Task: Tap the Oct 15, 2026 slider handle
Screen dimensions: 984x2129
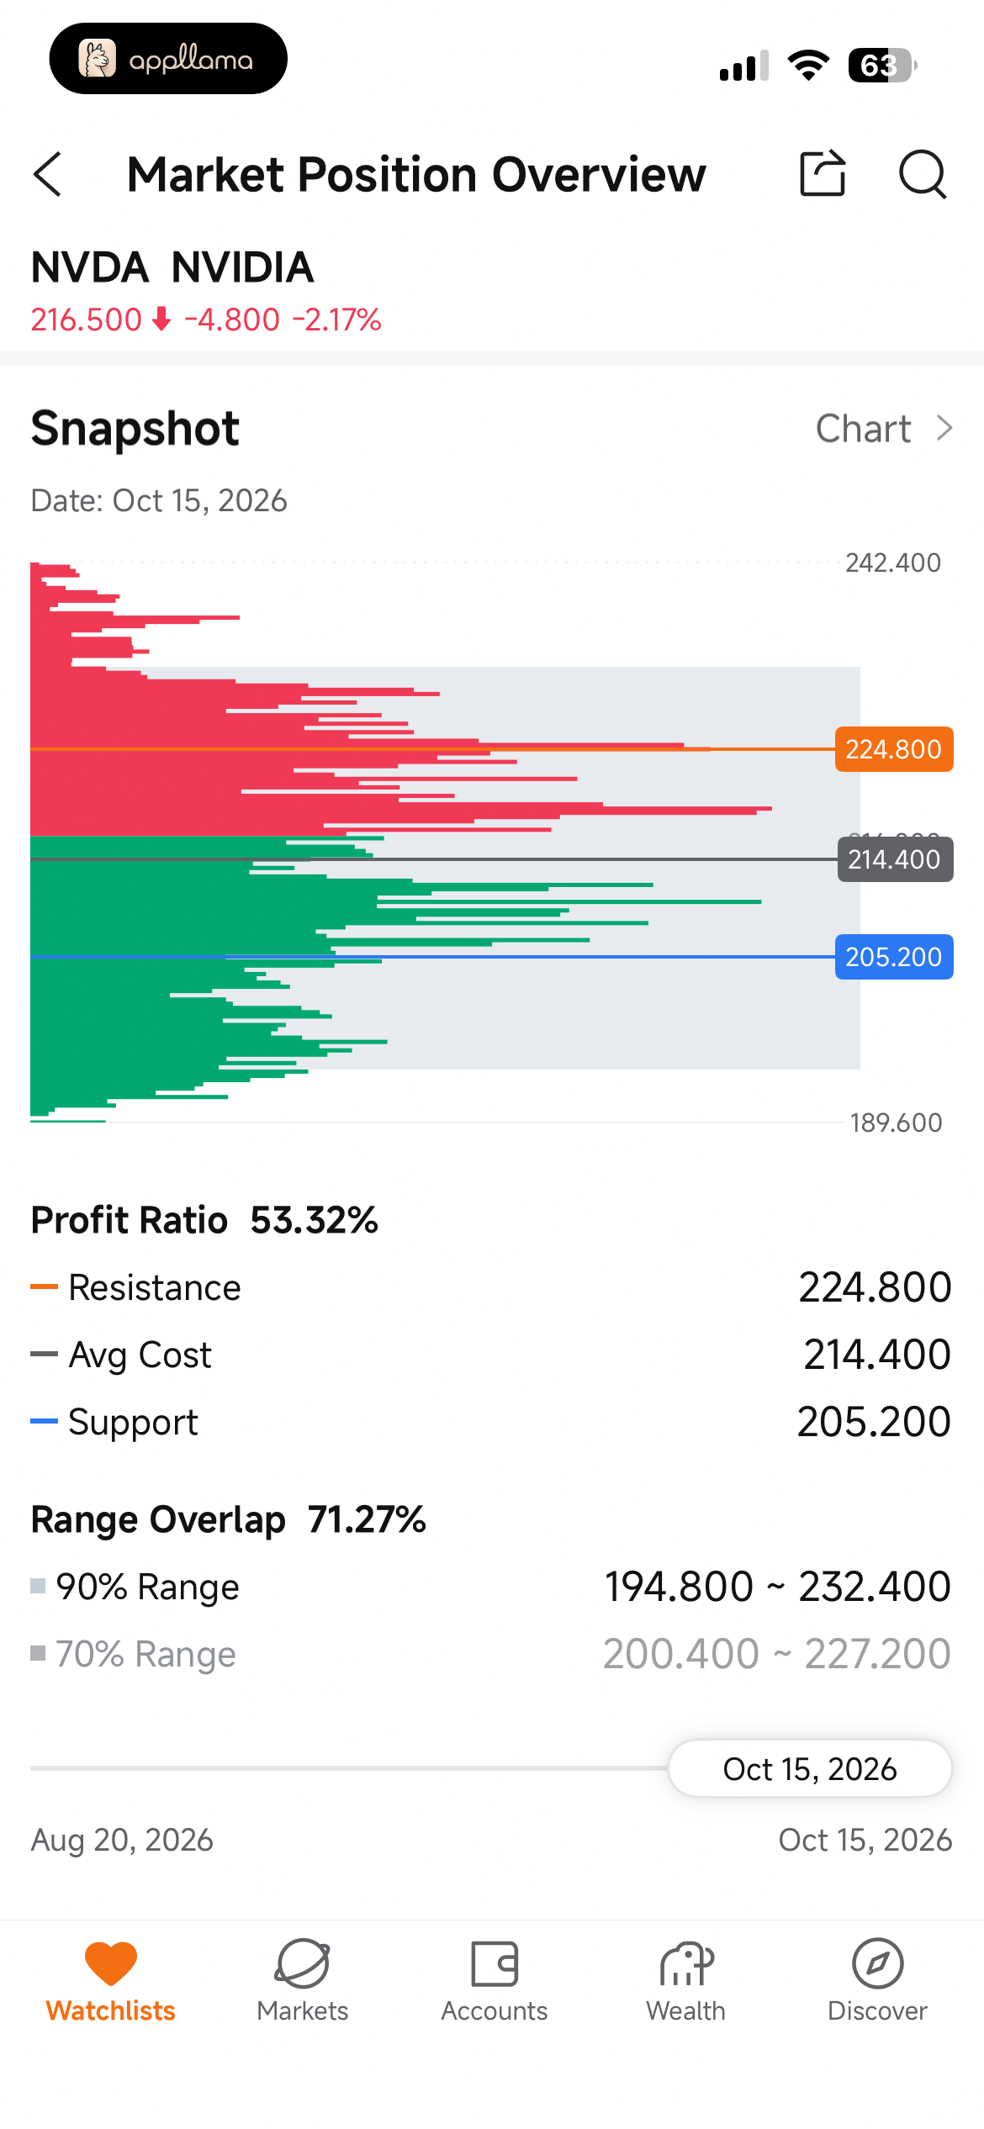Action: [x=810, y=1768]
